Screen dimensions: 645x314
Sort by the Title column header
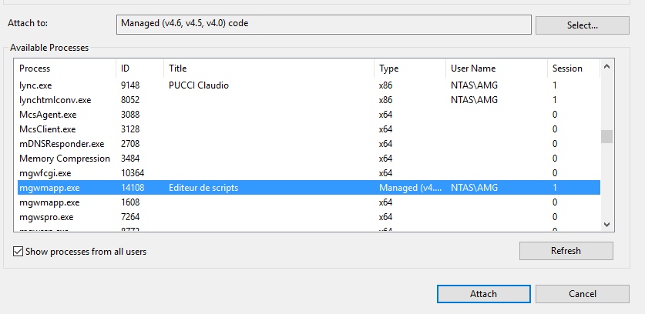(x=269, y=68)
